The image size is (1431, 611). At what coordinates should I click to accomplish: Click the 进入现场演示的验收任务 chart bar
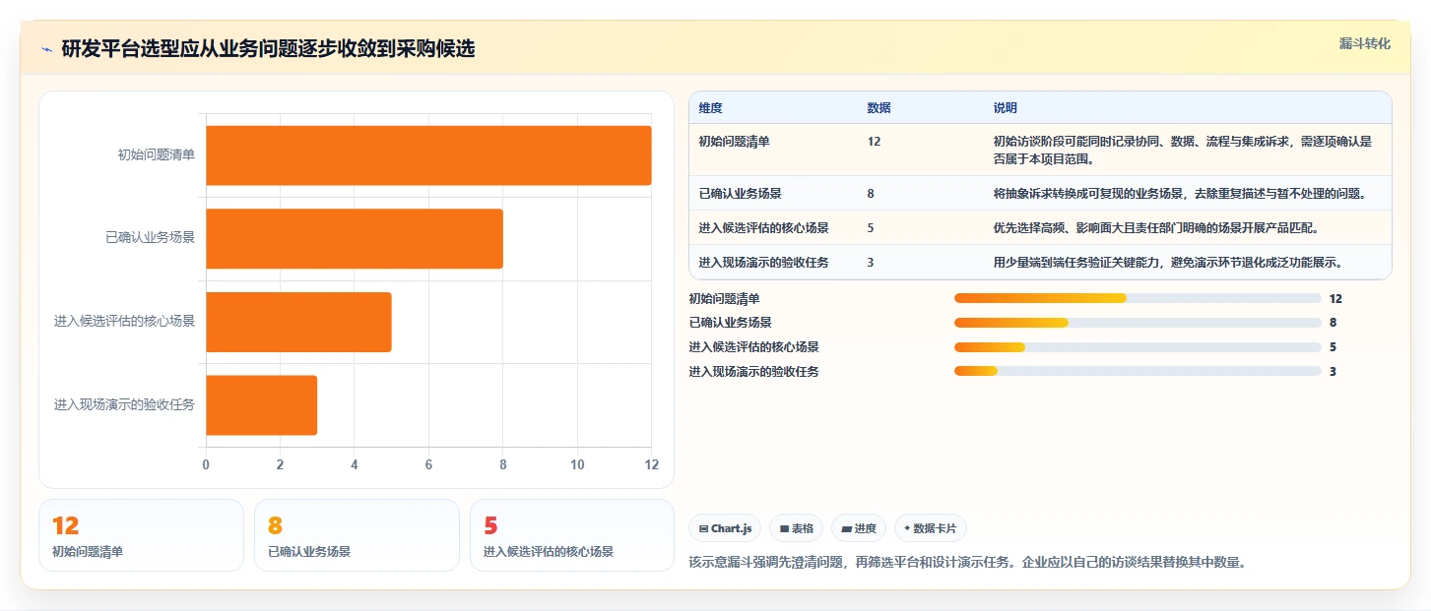click(x=261, y=404)
